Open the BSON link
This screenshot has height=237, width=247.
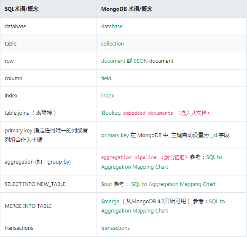(140, 61)
